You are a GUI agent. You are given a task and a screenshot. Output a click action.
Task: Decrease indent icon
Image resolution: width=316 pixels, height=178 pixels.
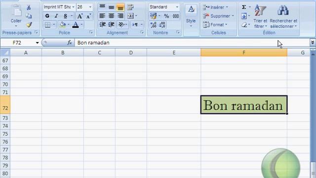[x=102, y=25]
